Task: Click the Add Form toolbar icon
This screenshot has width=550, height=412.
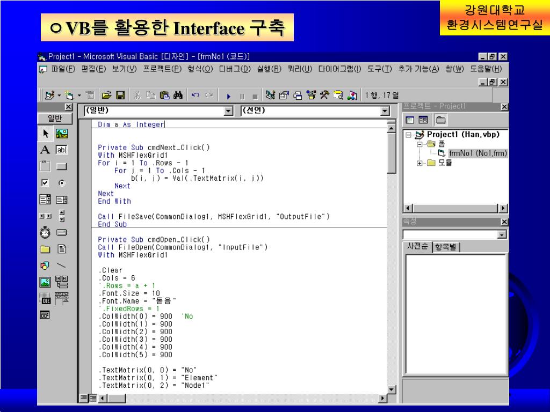Action: click(69, 95)
